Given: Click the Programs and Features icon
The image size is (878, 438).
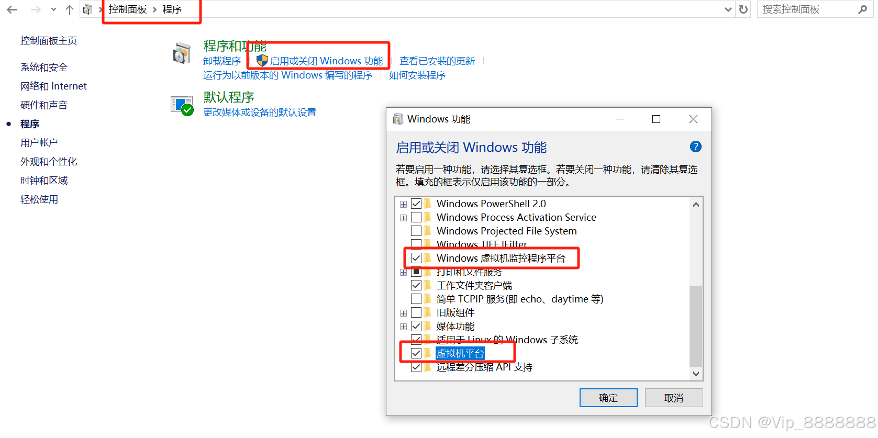Looking at the screenshot, I should point(182,53).
